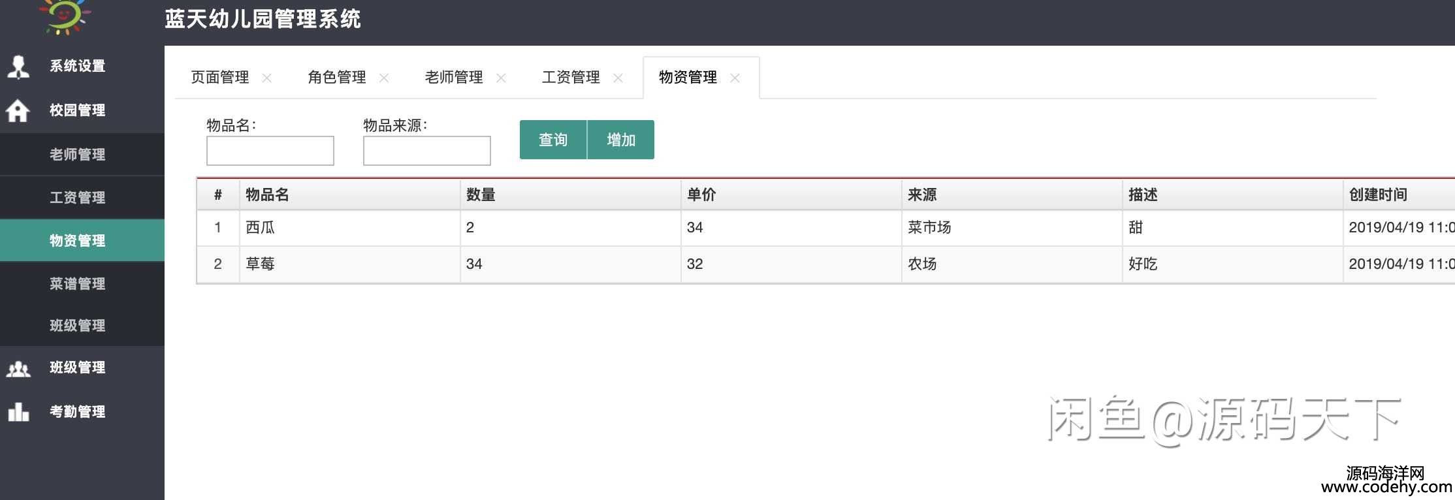
Task: Click the 描述 column header
Action: click(x=1233, y=195)
